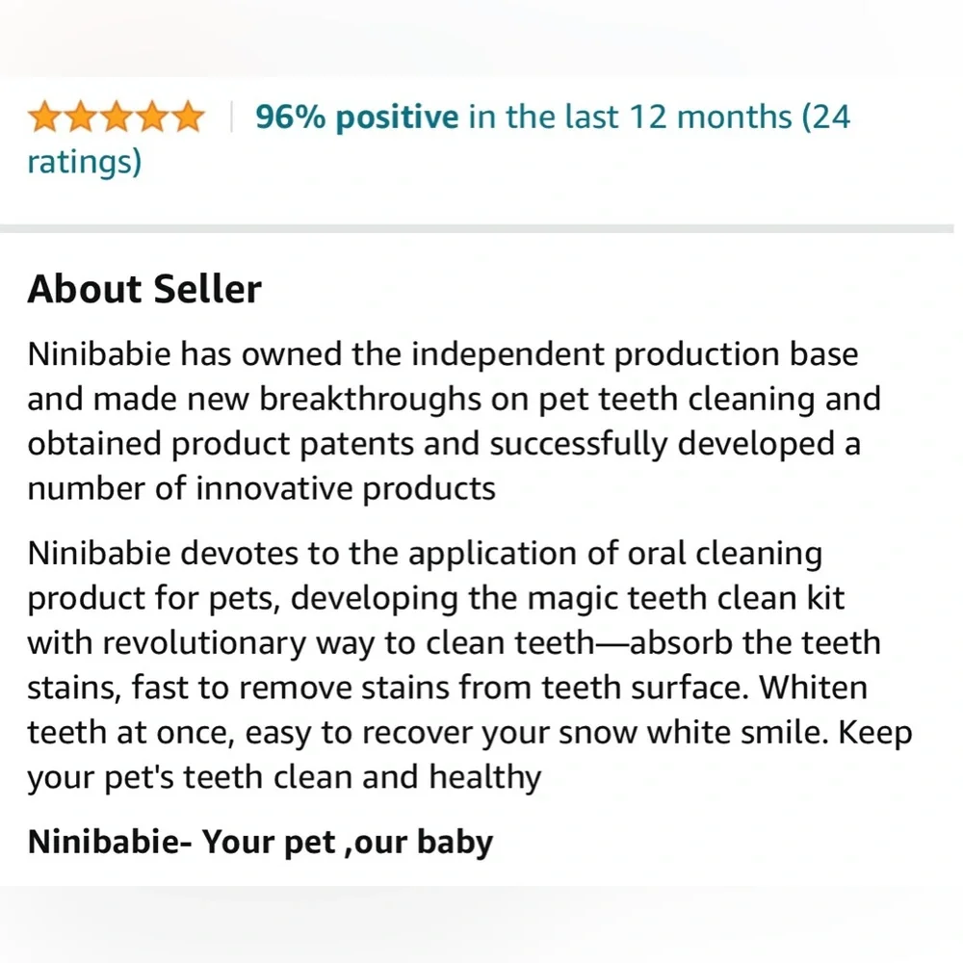The width and height of the screenshot is (963, 963).
Task: Select the third (middle) rating star
Action: click(117, 117)
